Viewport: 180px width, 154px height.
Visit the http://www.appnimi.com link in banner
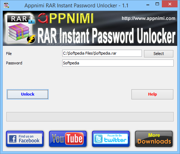point(149,19)
